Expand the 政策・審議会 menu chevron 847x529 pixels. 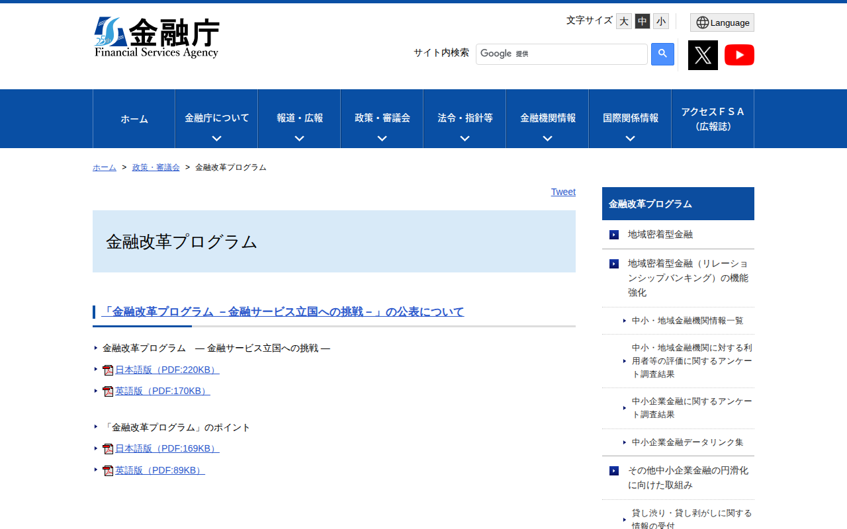(x=382, y=138)
